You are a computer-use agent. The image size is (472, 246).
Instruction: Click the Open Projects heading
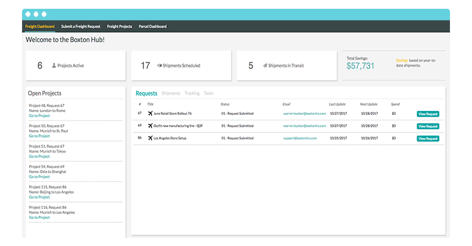coord(45,94)
